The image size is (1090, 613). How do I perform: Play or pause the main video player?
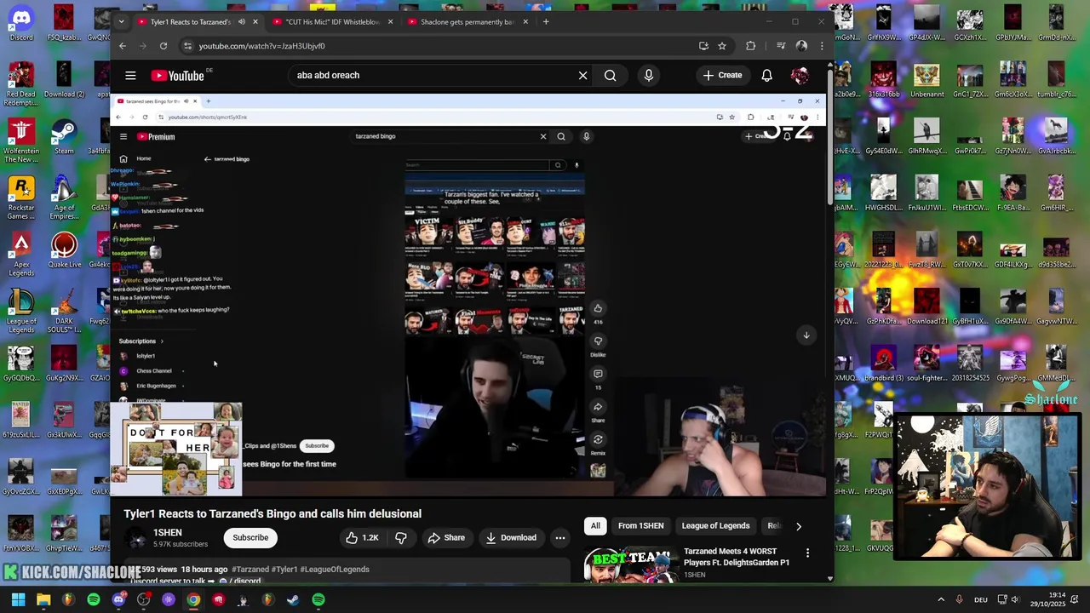tap(468, 294)
